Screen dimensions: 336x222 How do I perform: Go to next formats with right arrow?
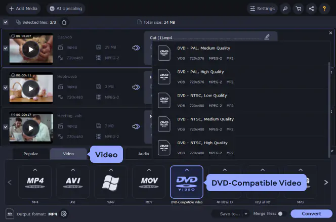tap(326, 183)
